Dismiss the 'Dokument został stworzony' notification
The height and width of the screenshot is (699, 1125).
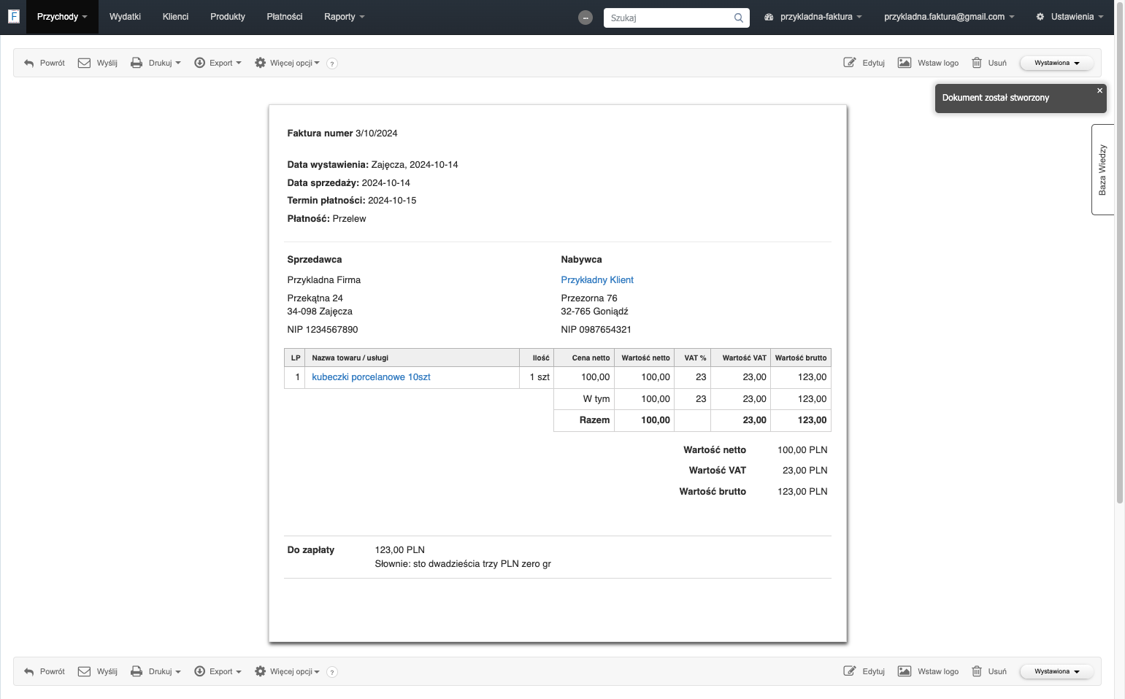click(x=1099, y=90)
